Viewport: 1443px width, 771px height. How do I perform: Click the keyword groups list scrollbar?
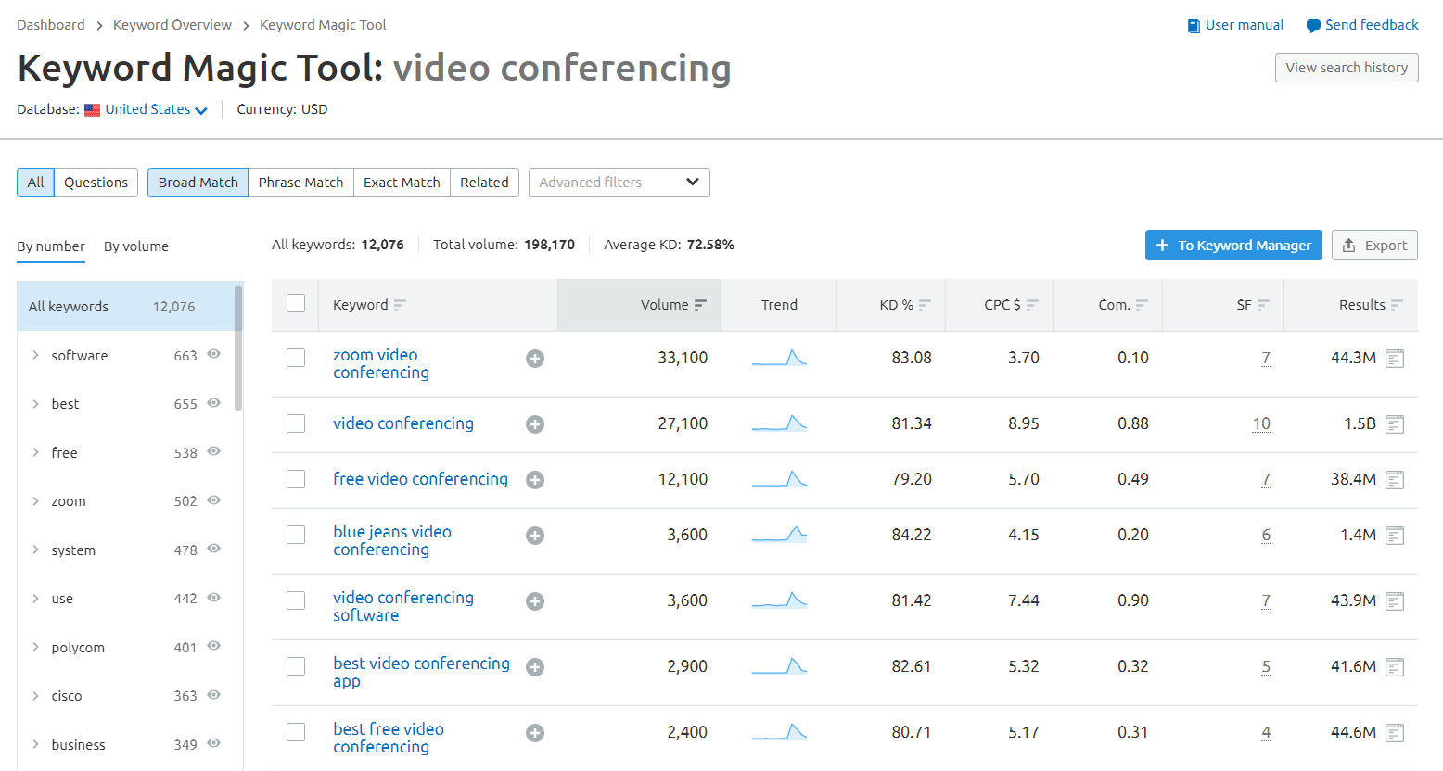[x=238, y=348]
